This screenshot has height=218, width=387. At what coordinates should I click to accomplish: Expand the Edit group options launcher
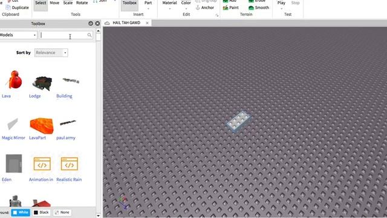217,15
